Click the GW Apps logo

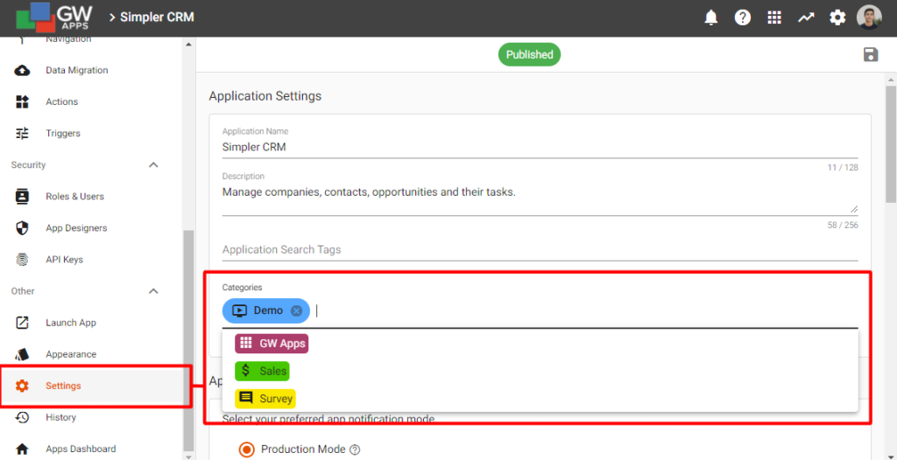(x=53, y=17)
